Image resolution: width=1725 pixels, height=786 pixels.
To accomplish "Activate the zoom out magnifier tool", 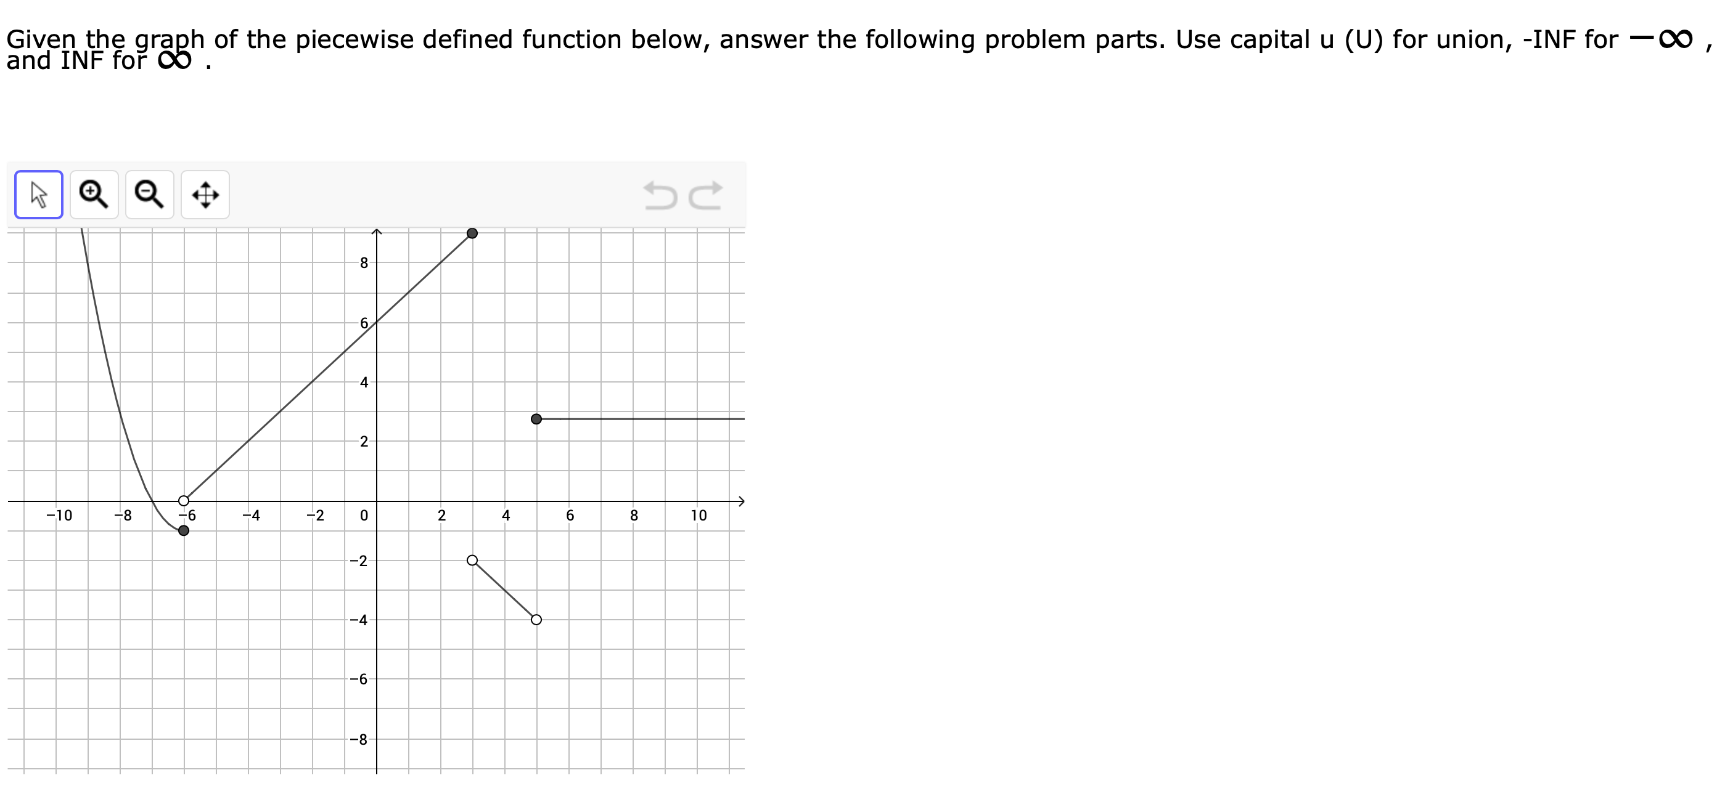I will pyautogui.click(x=149, y=194).
